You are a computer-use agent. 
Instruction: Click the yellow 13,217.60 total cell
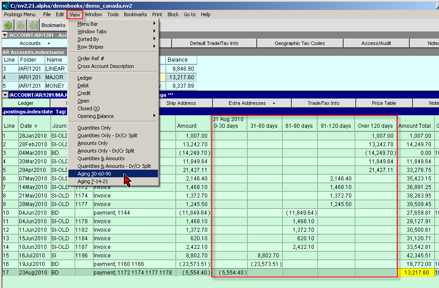415,273
